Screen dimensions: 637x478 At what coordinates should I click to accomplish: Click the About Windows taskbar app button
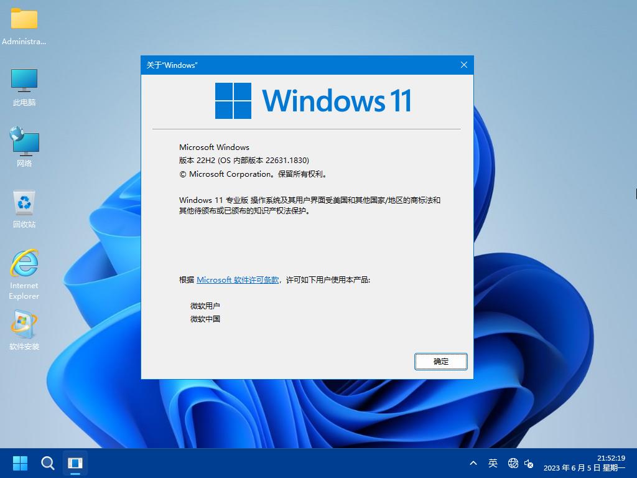(75, 463)
